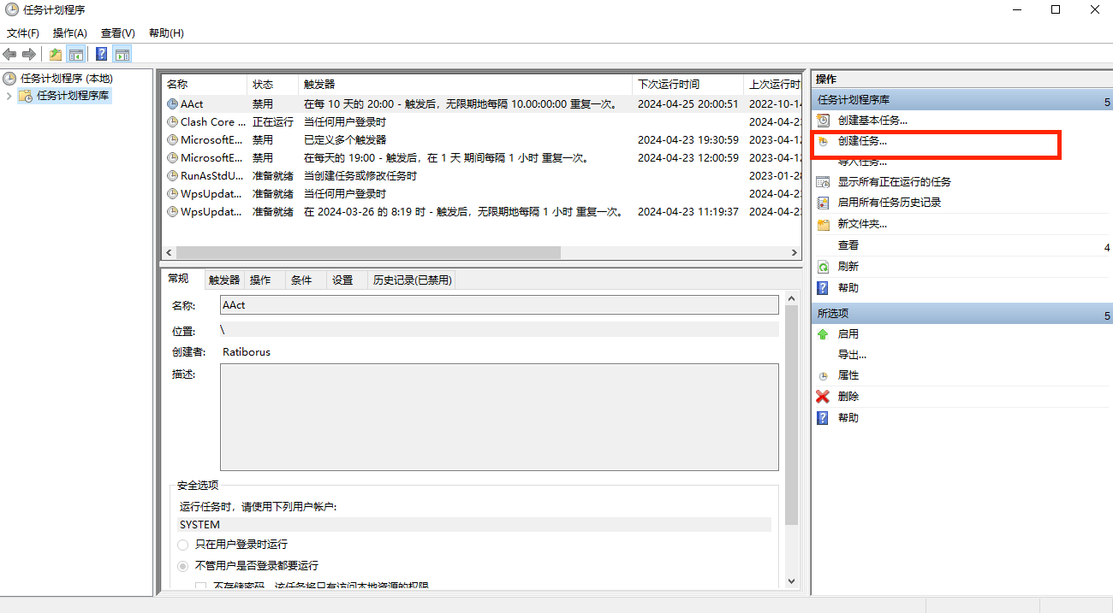Click 新文件夹... action
The height and width of the screenshot is (613, 1113).
point(862,224)
